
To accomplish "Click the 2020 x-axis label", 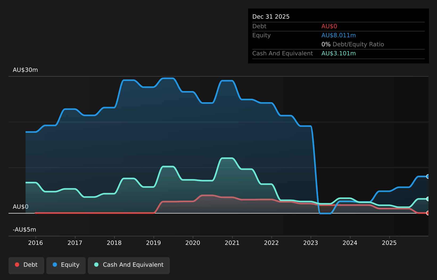I will [x=193, y=243].
